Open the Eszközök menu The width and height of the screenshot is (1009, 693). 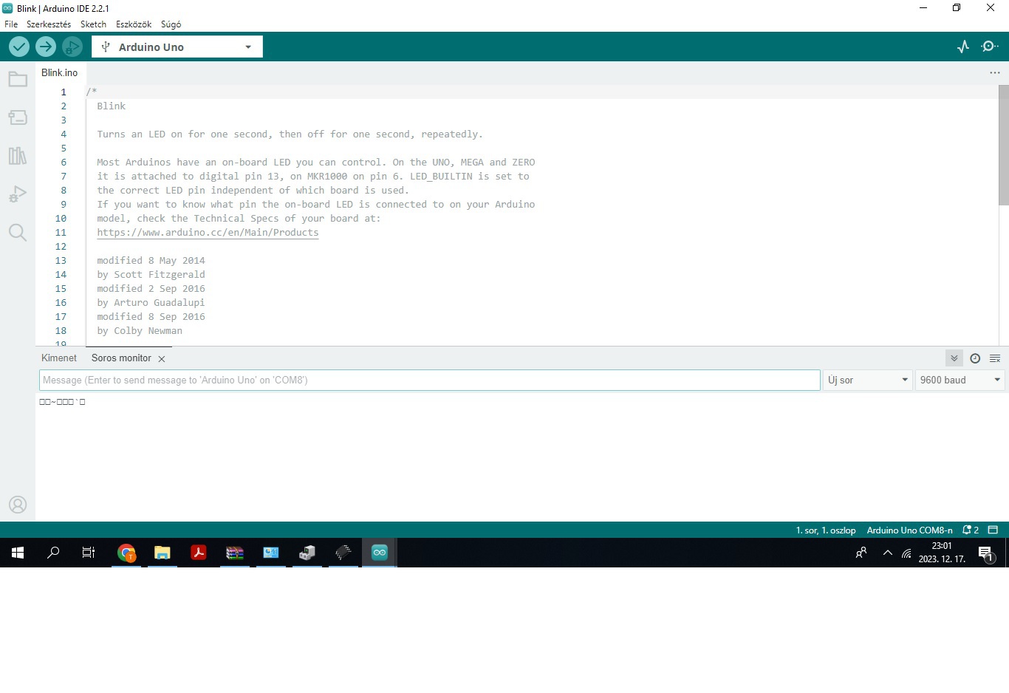(134, 24)
